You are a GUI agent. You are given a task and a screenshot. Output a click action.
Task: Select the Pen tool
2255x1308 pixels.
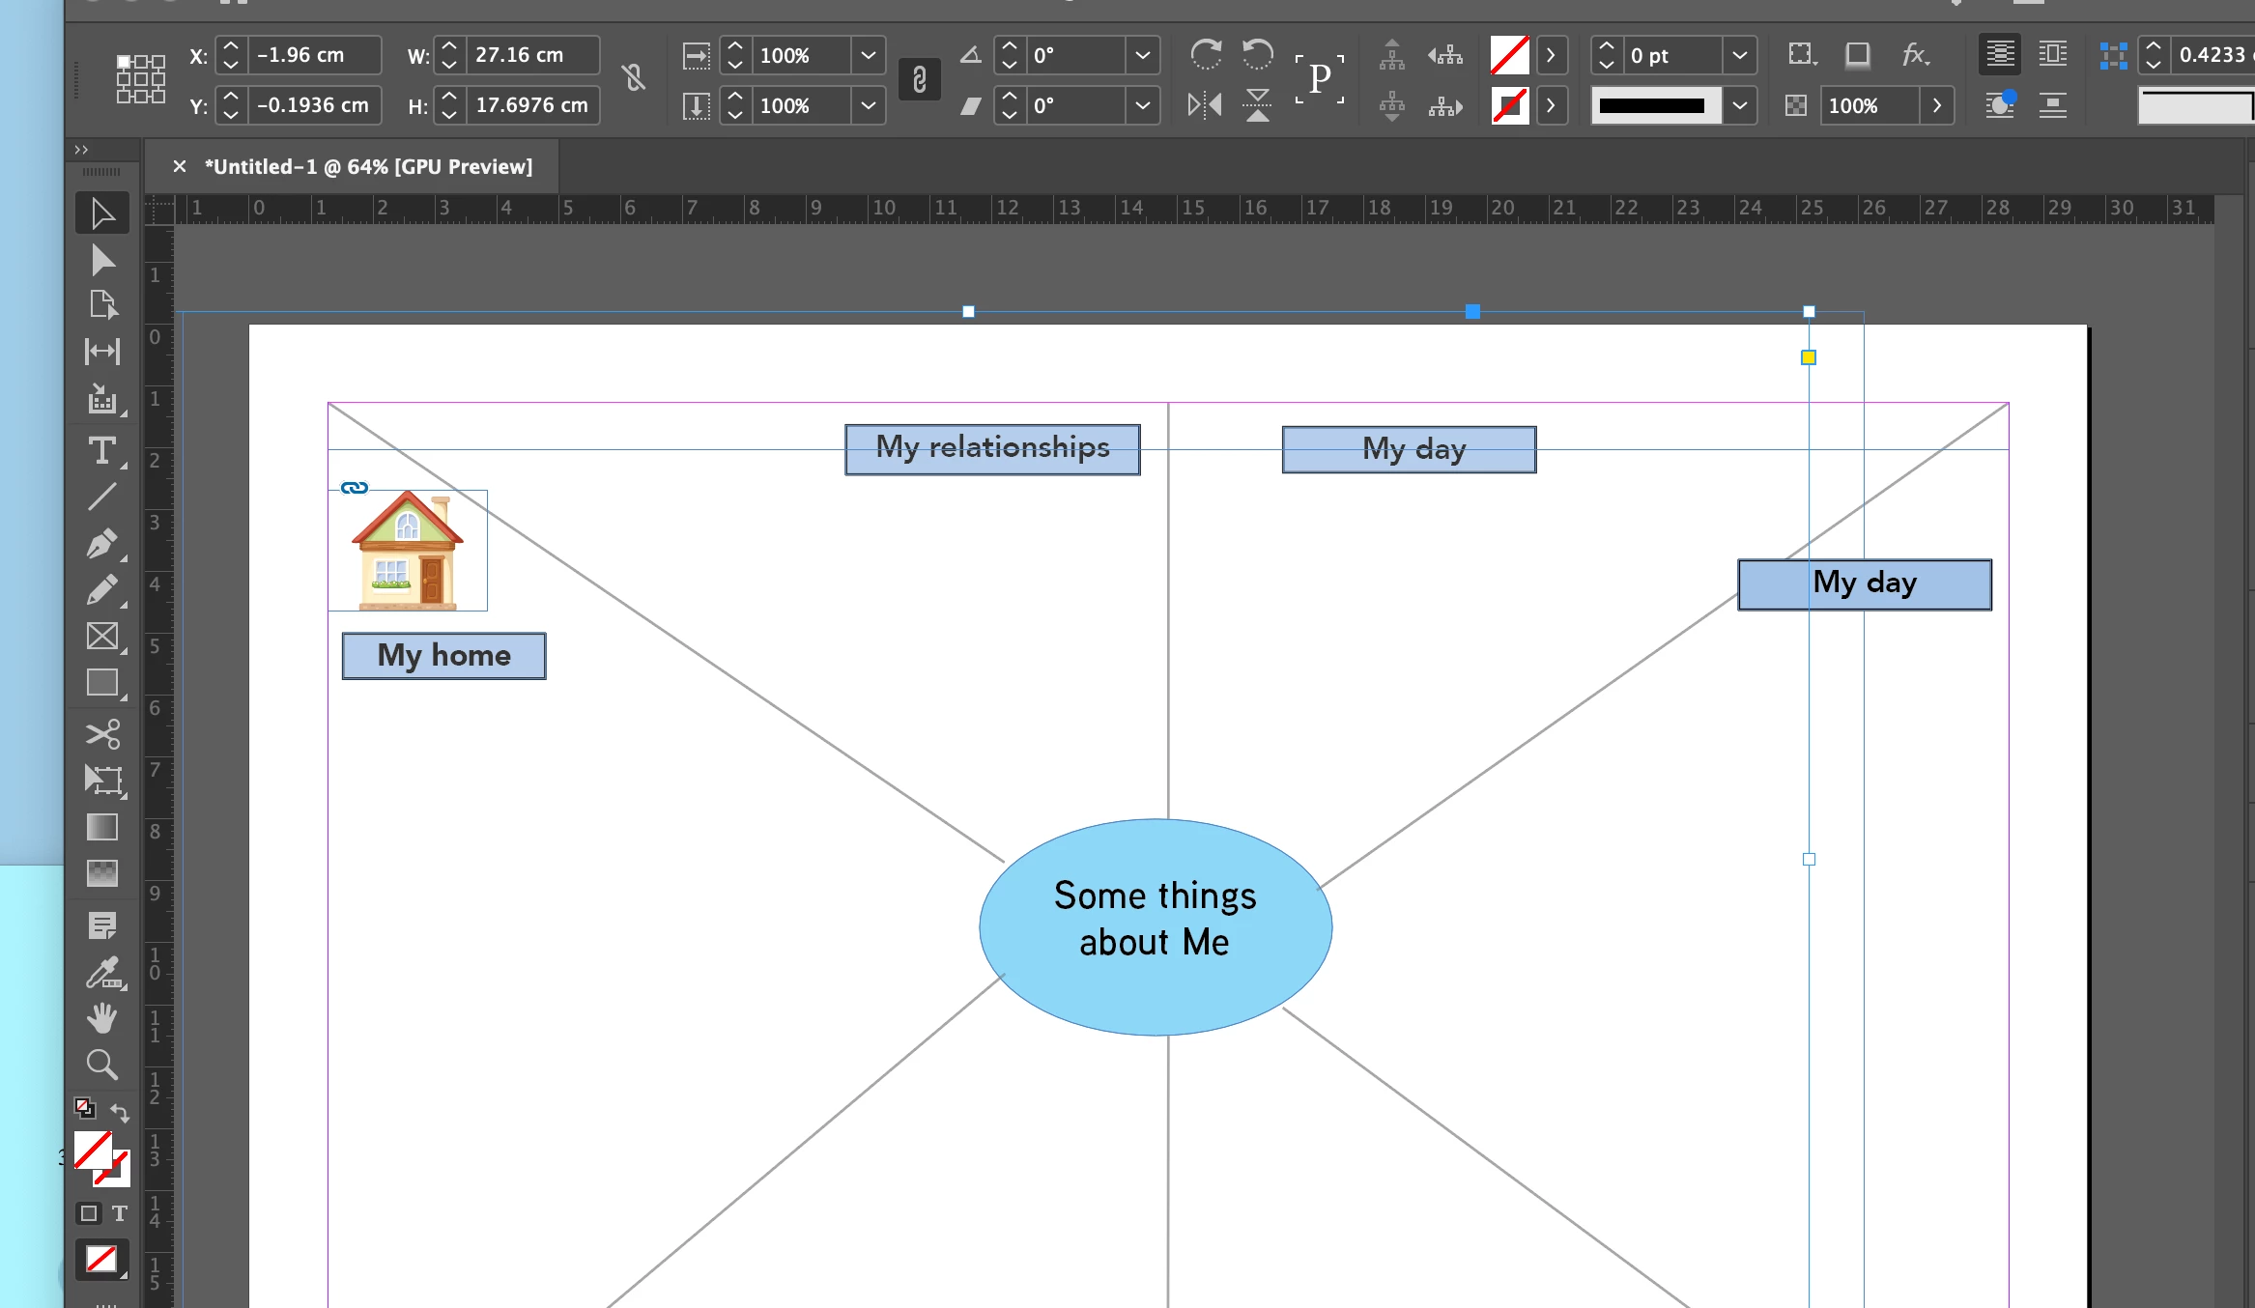pyautogui.click(x=101, y=544)
